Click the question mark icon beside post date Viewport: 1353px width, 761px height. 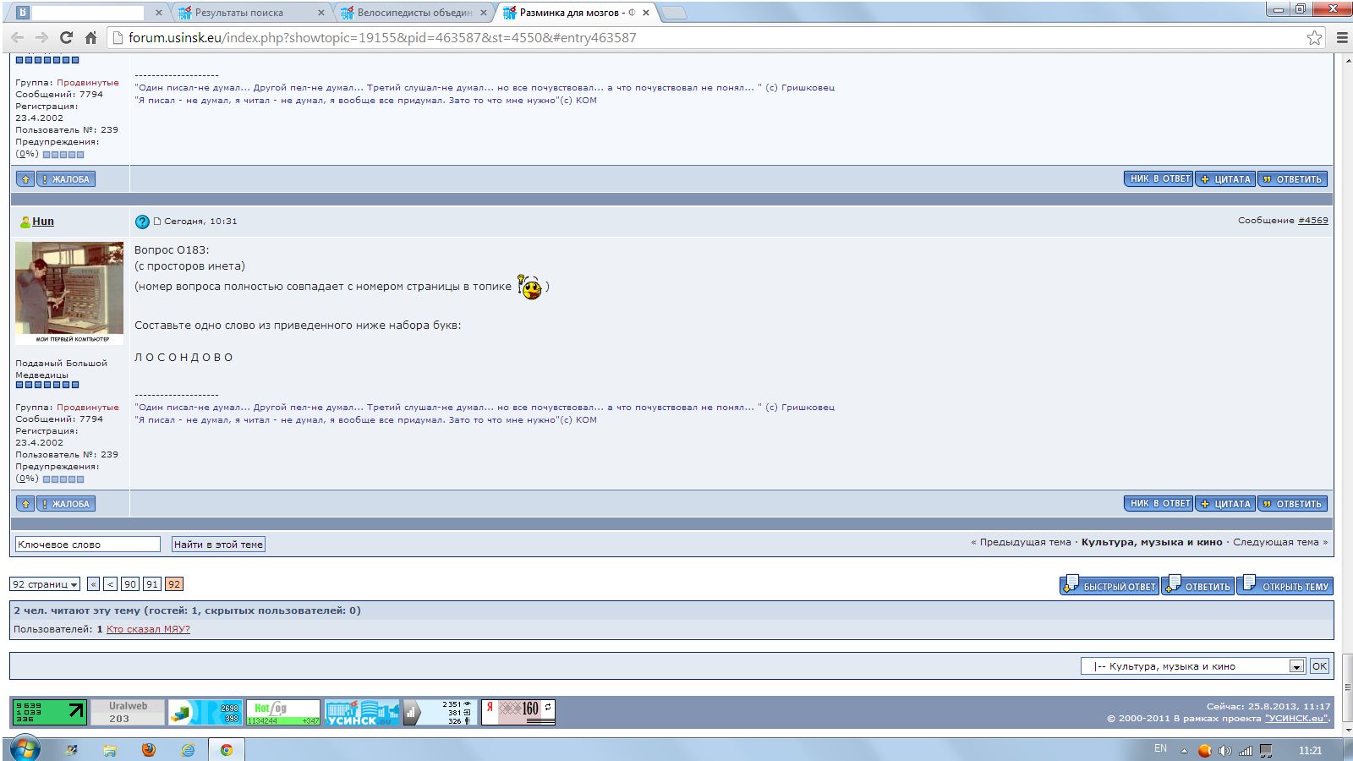(x=142, y=222)
